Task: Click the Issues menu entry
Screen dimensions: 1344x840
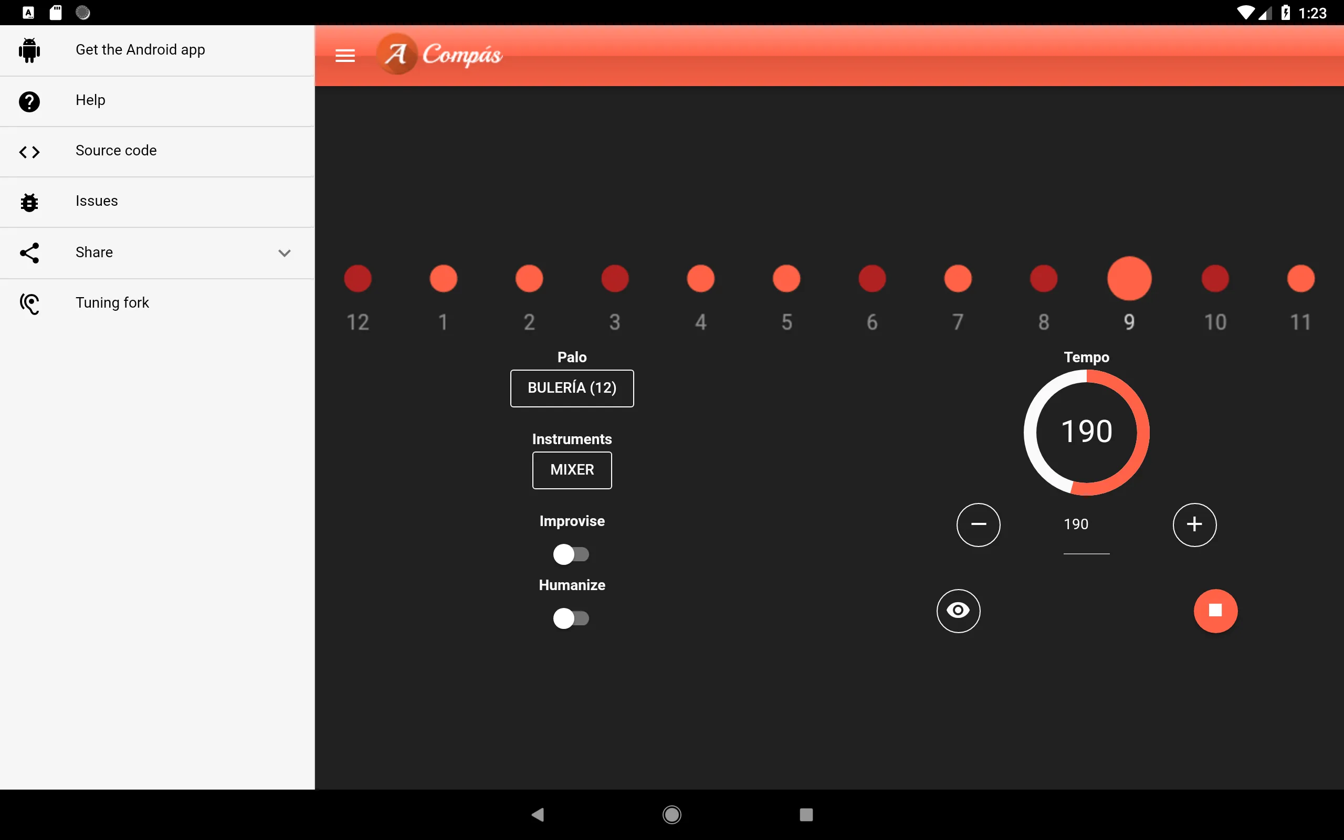Action: click(157, 201)
